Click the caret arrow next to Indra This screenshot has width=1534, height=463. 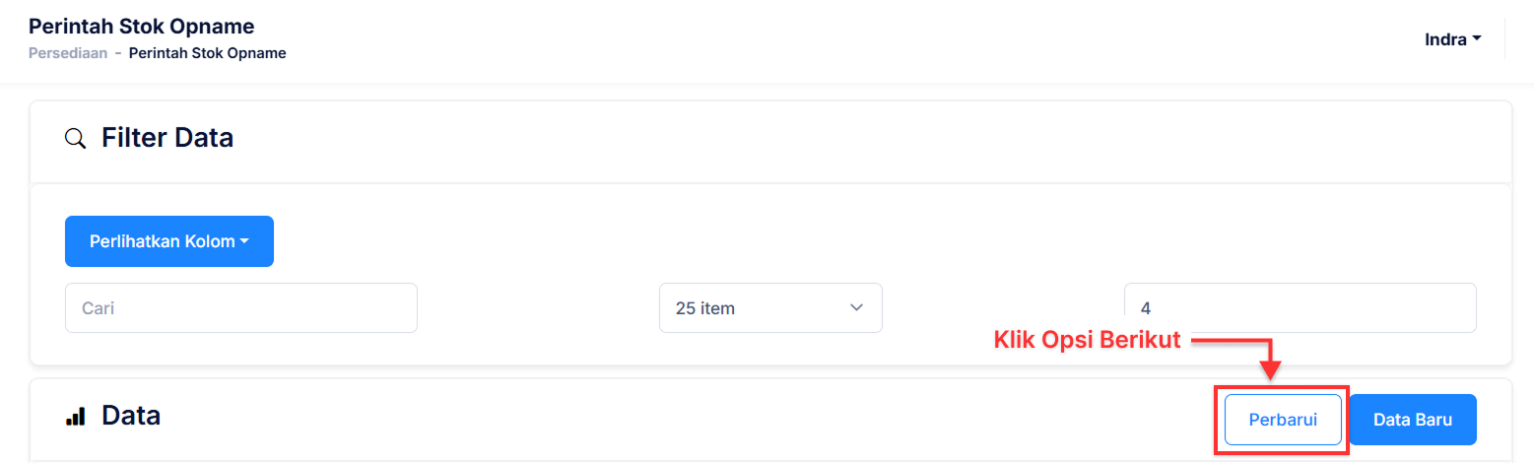click(1477, 40)
